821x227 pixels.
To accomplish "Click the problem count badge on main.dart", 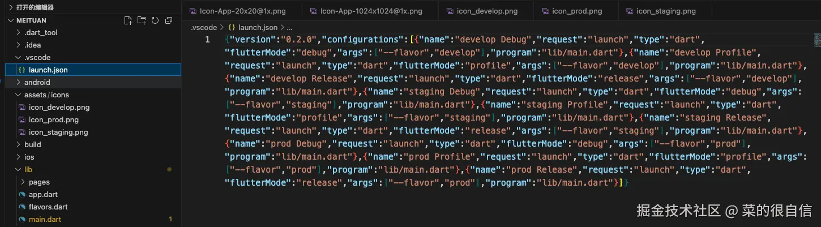I will tap(170, 220).
